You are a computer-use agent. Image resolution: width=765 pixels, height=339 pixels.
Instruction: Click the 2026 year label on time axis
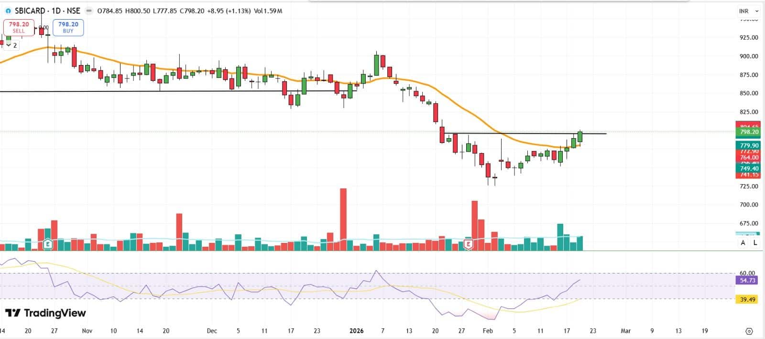(357, 331)
